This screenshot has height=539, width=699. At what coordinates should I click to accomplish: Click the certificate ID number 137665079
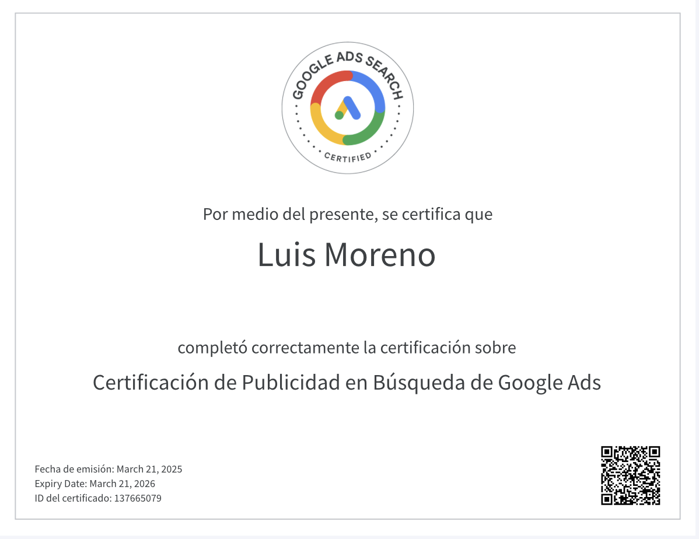point(138,498)
